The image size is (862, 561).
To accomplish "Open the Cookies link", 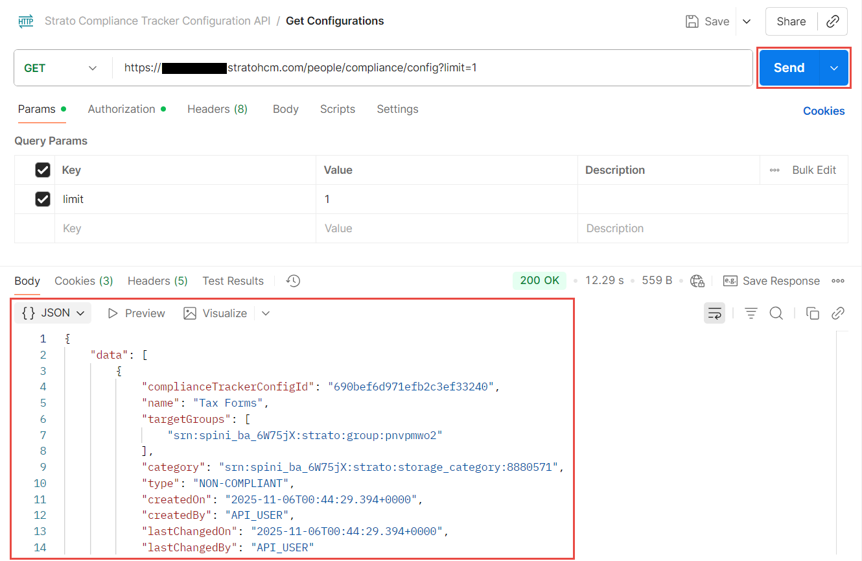I will (823, 111).
